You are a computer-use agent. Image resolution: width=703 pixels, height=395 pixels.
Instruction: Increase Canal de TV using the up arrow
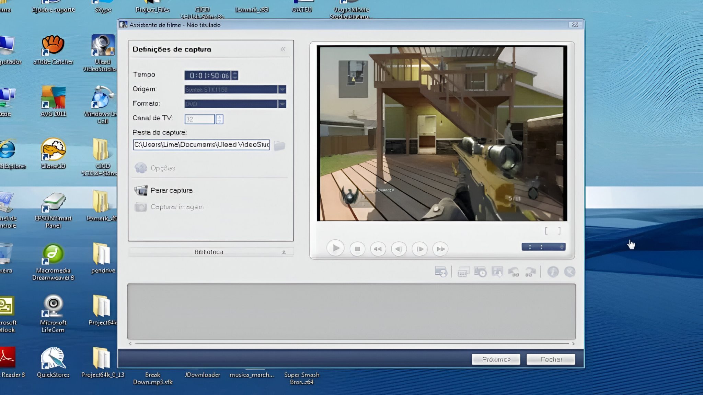220,117
